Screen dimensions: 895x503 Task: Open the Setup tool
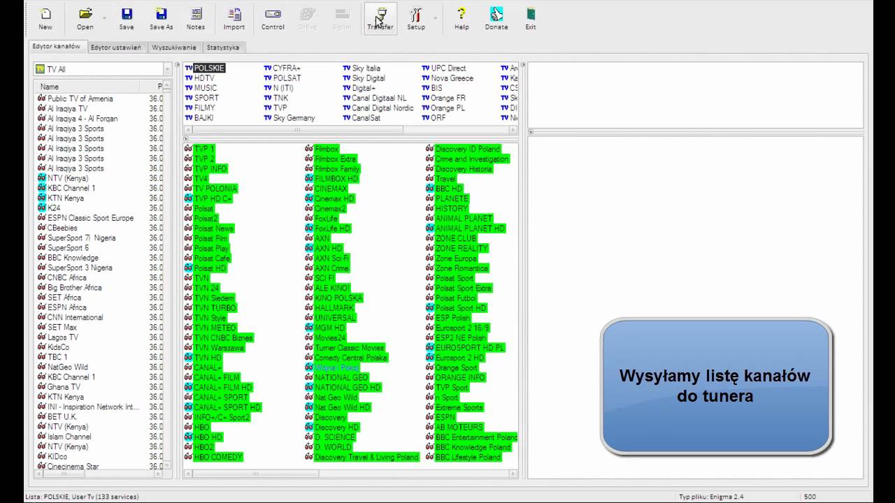(416, 19)
